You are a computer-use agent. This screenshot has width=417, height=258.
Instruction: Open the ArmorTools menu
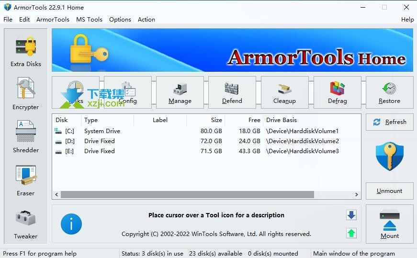pyautogui.click(x=53, y=20)
